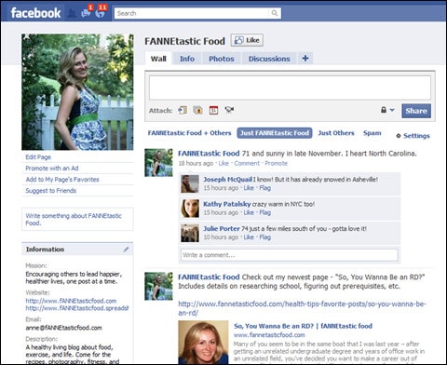Click Like under the '71 and sunny' post
The image size is (447, 365).
[223, 163]
